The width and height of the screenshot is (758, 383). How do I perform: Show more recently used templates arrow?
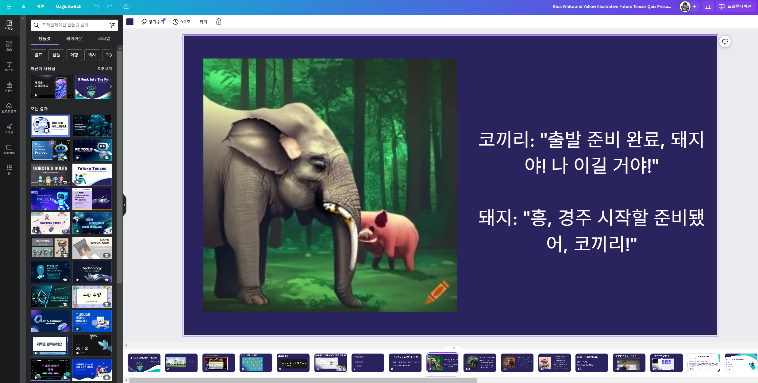110,87
